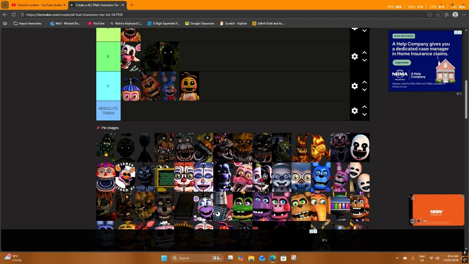Pick the Lolbit 'Please Stand By' image

pyautogui.click(x=125, y=177)
